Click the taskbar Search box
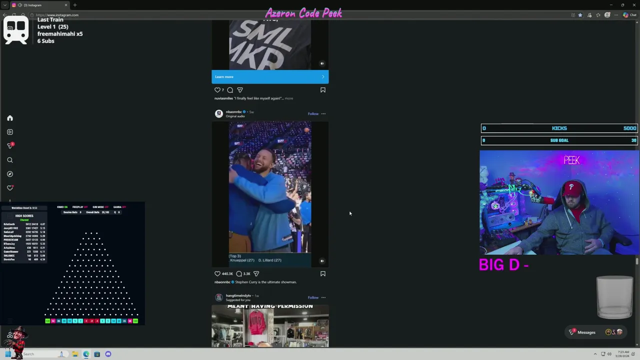The height and width of the screenshot is (360, 640). (45, 354)
